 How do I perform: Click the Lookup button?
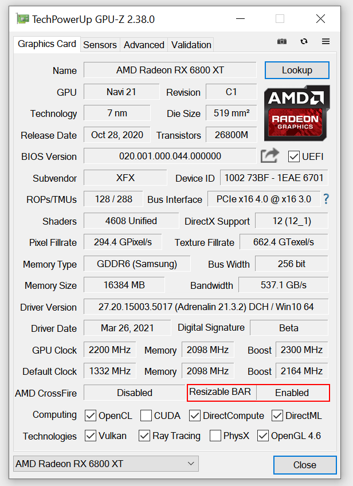click(297, 70)
